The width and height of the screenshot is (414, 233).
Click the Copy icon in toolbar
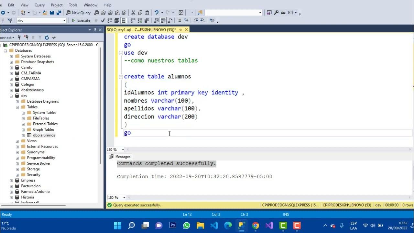point(140,13)
